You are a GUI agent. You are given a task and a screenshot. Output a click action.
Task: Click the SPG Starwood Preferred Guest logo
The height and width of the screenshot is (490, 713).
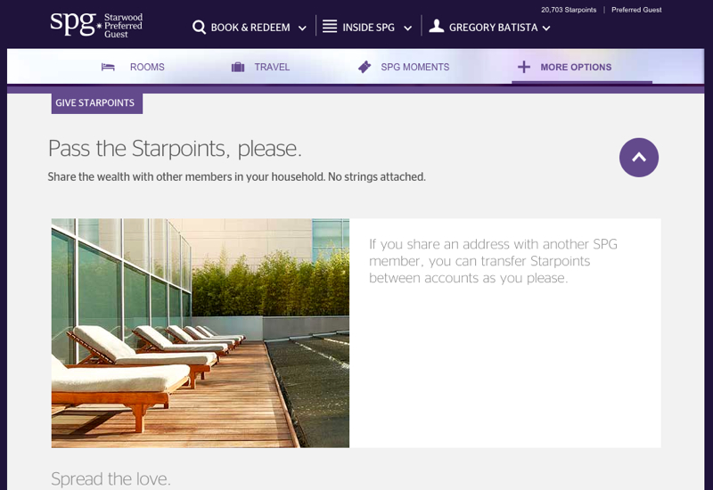96,25
